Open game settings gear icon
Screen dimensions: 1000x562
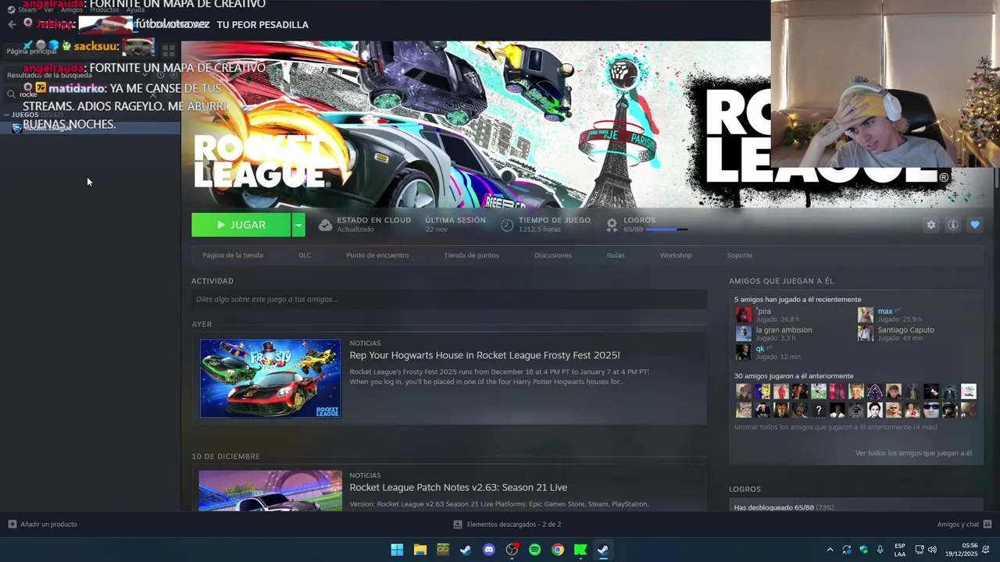(930, 225)
